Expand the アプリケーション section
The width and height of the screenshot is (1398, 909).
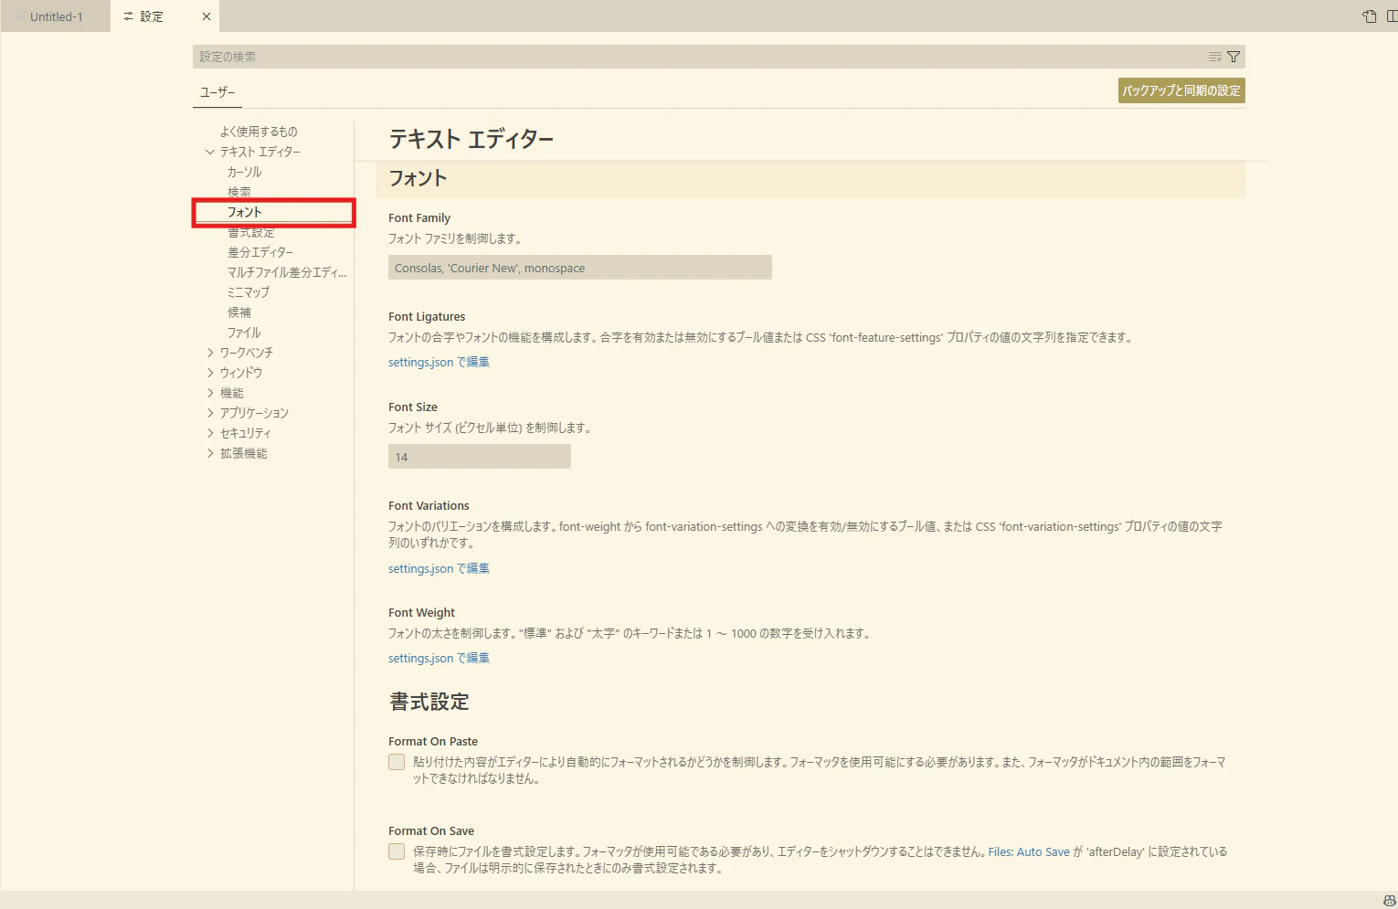click(x=210, y=413)
